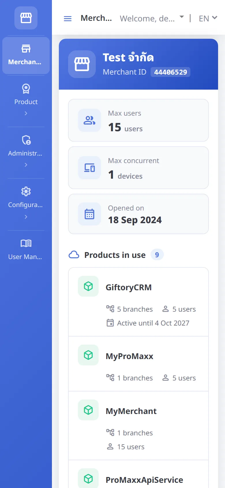Click the store logo at sidebar top
225x488 pixels.
[x=26, y=18]
